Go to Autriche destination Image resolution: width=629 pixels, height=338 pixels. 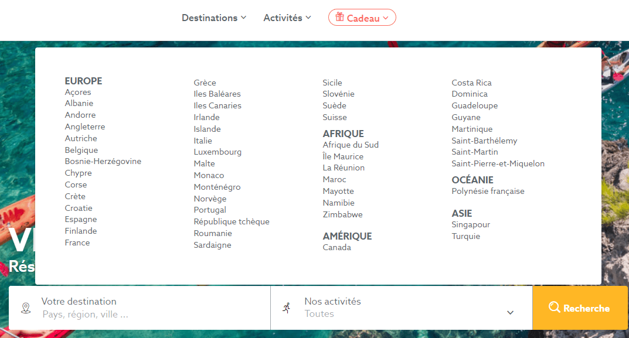81,138
